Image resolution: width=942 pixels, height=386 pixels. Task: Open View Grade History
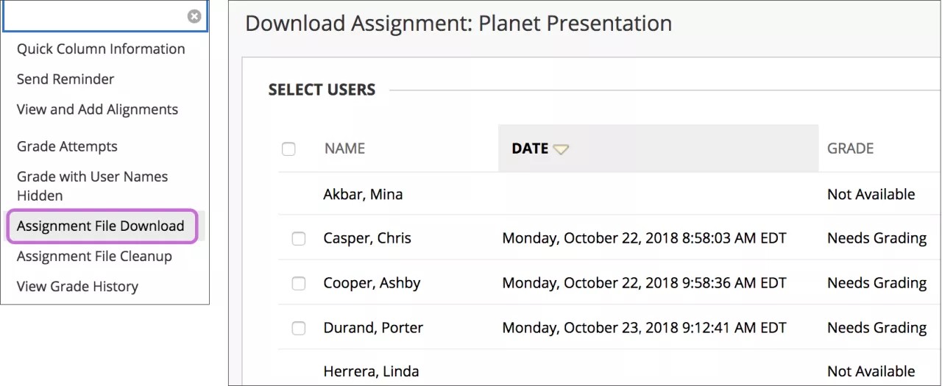[77, 287]
